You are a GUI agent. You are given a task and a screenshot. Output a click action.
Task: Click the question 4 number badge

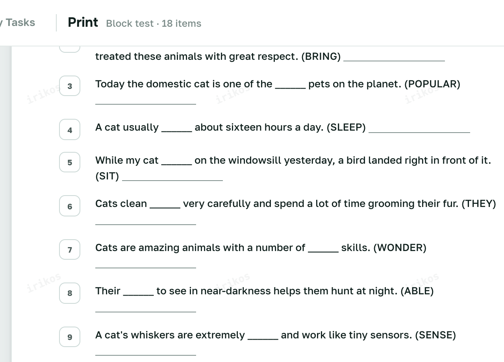(x=70, y=129)
